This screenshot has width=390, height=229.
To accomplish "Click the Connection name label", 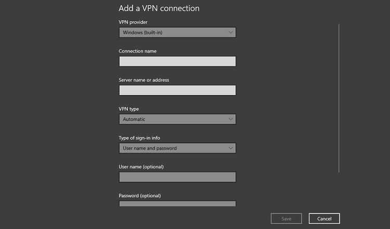I will [138, 51].
